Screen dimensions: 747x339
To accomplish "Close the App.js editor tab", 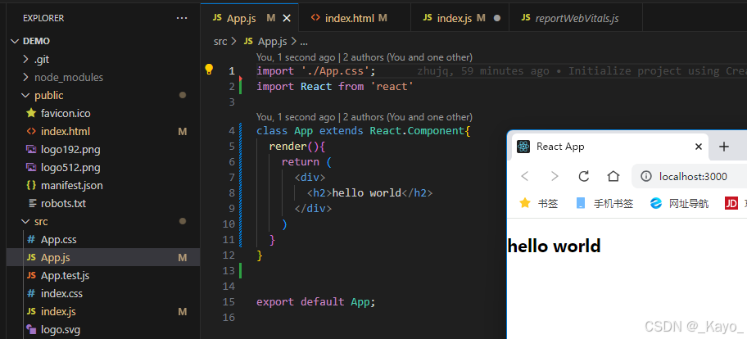I will coord(287,18).
